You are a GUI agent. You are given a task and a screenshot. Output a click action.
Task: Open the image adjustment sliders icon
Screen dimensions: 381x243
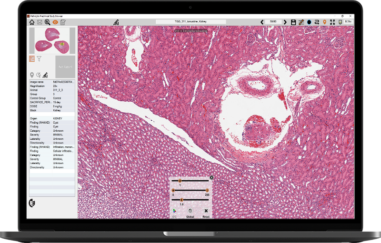click(301, 22)
